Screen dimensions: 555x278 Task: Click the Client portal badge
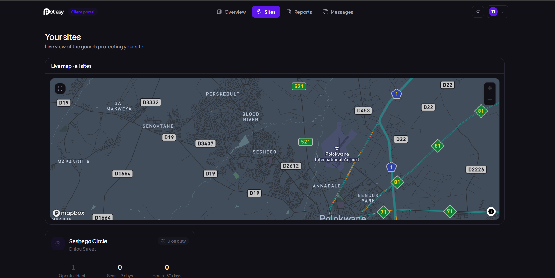click(x=83, y=12)
